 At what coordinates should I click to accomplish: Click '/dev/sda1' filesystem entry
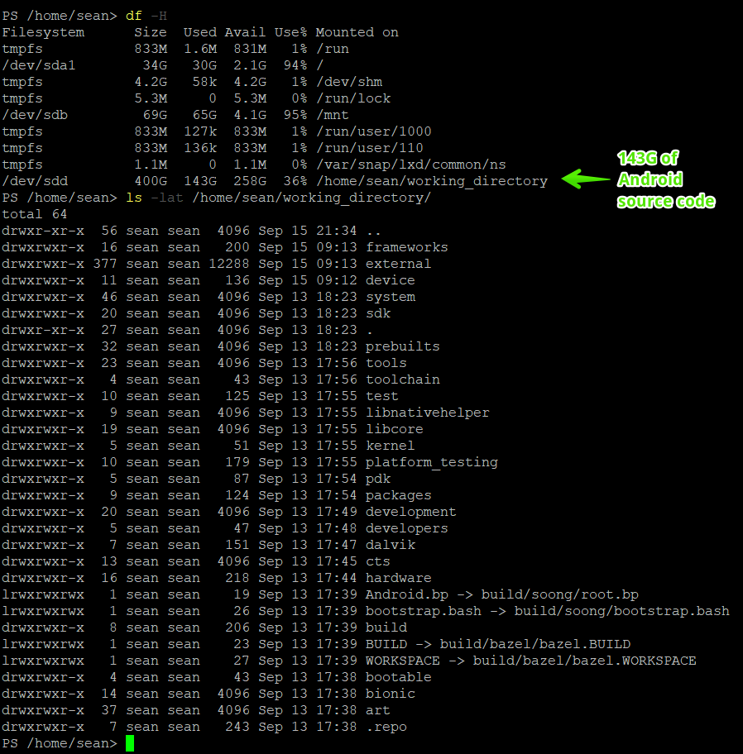pos(39,65)
